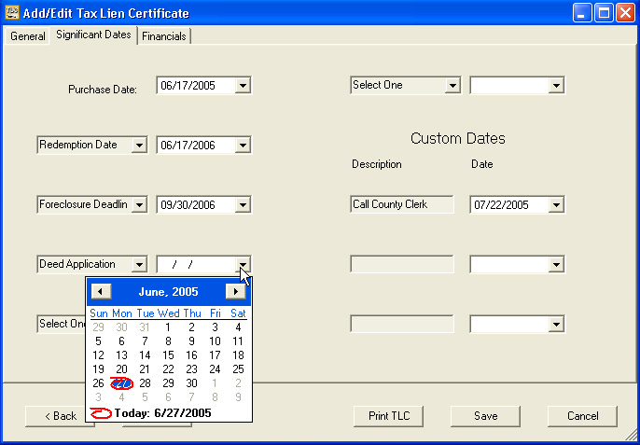Click the third custom description field
This screenshot has width=640, height=445.
[x=402, y=324]
